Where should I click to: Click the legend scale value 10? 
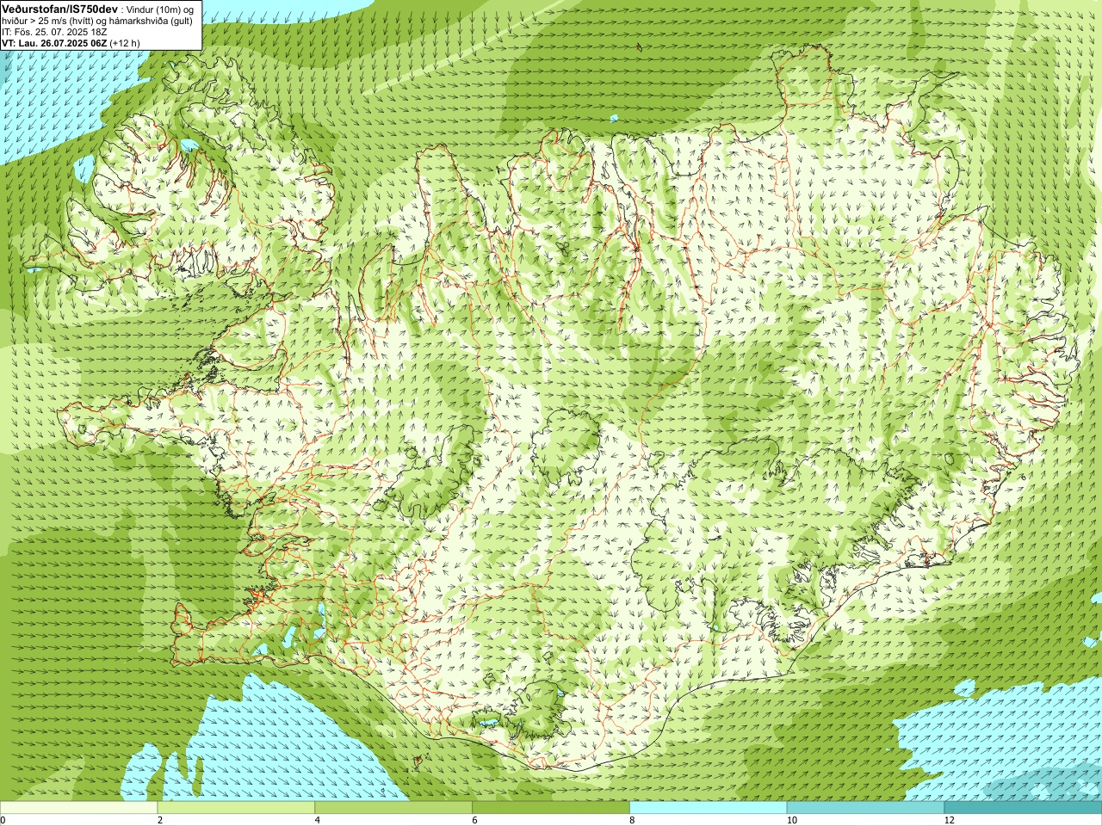[x=791, y=820]
